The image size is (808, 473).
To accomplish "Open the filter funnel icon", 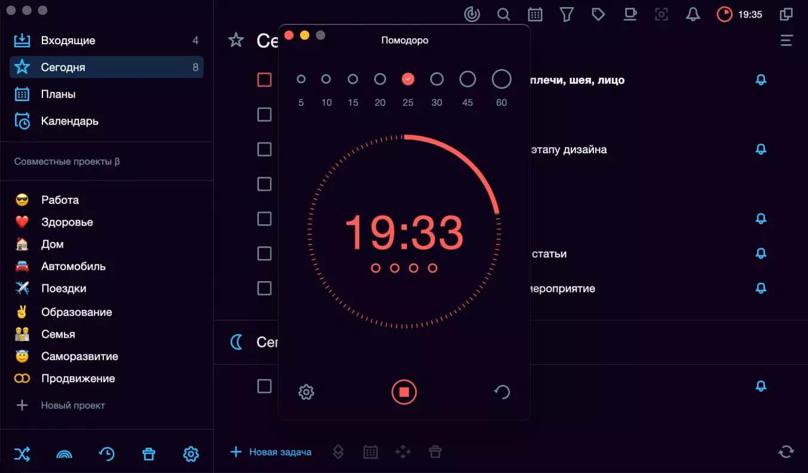I will point(567,14).
